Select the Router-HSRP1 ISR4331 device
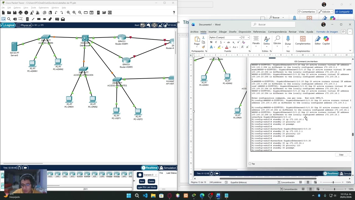 coord(122,37)
